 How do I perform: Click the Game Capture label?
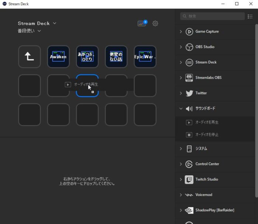click(x=207, y=31)
